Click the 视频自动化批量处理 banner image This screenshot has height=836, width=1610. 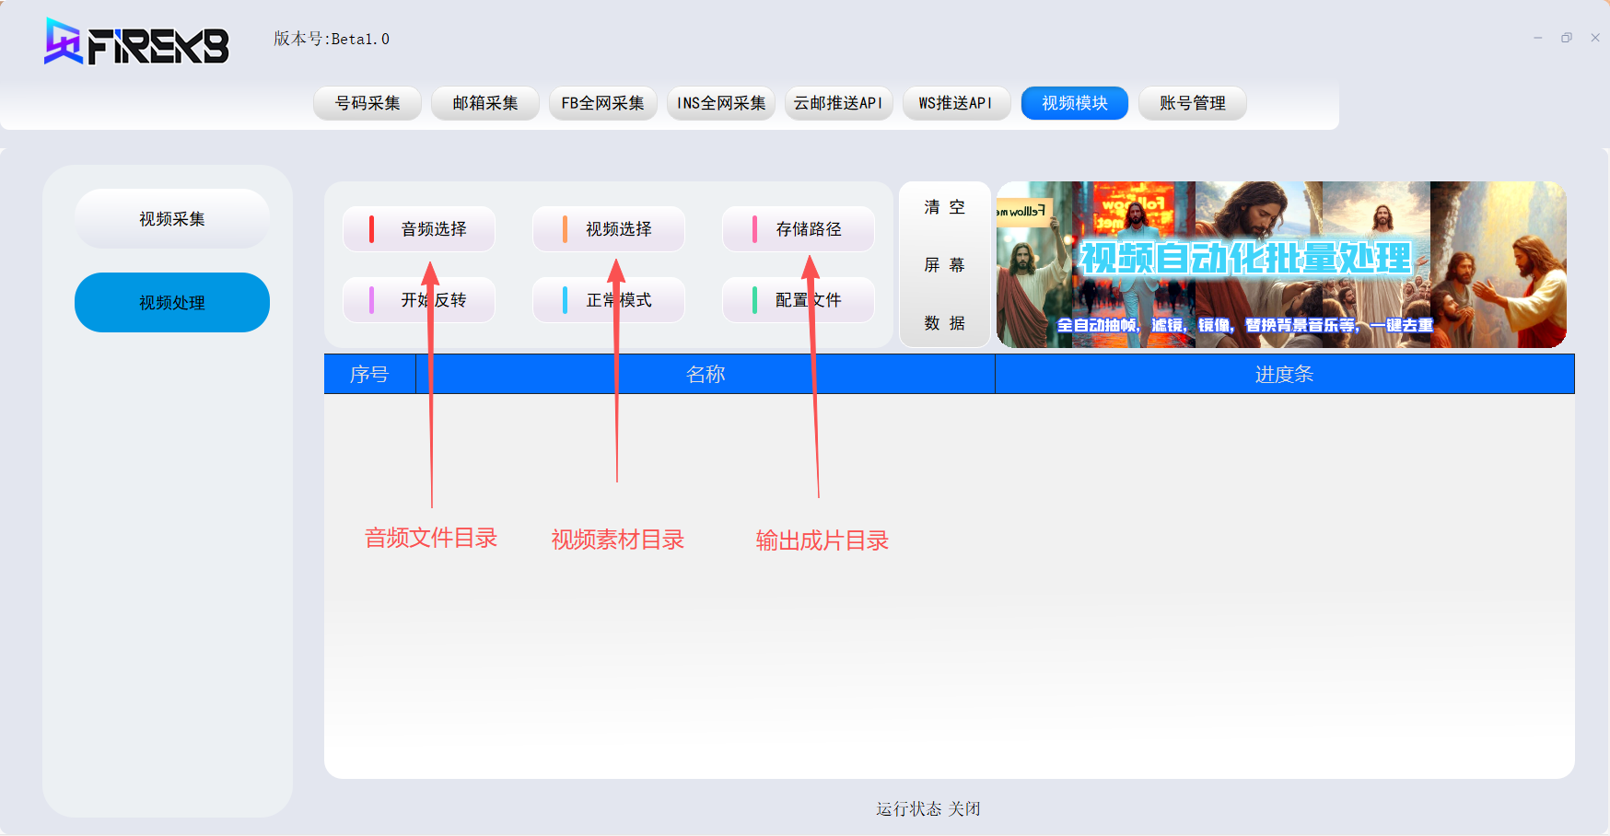(1281, 265)
